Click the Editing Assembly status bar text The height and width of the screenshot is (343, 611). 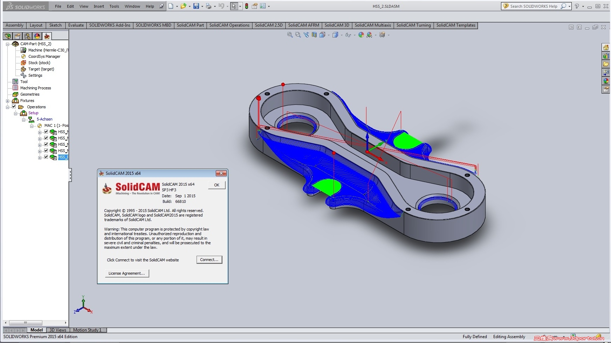pos(509,337)
